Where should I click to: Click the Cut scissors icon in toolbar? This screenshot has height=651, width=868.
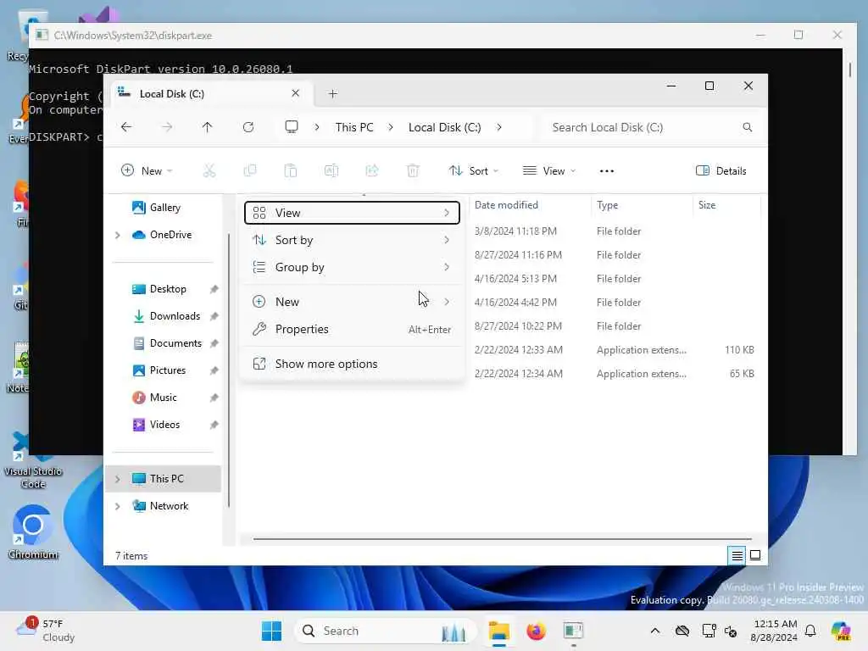209,171
